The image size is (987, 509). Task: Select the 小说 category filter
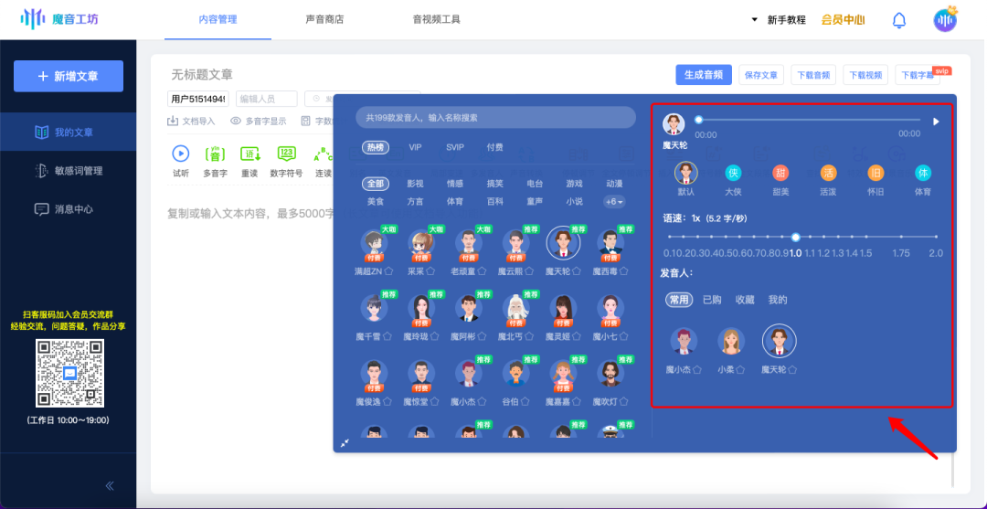pyautogui.click(x=574, y=202)
